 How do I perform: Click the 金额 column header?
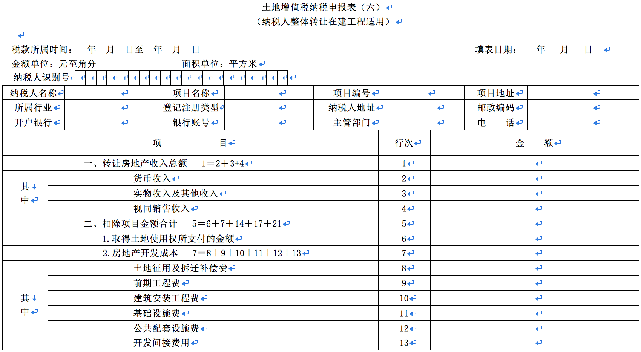pos(535,143)
